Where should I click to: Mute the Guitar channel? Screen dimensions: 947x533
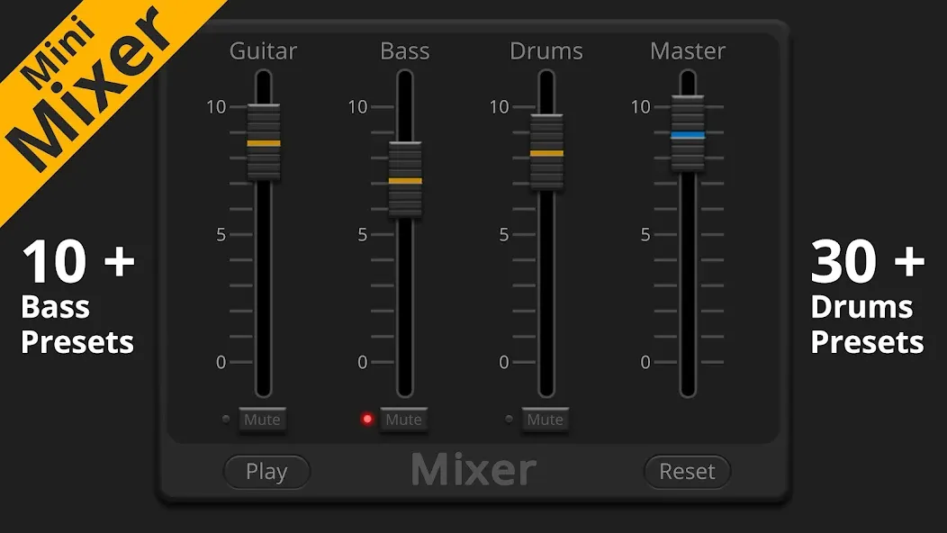(x=262, y=420)
